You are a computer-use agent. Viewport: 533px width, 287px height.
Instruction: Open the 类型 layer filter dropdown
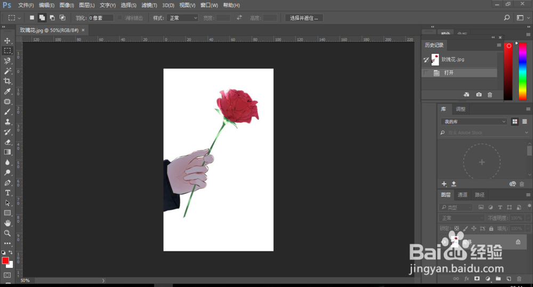(x=456, y=207)
